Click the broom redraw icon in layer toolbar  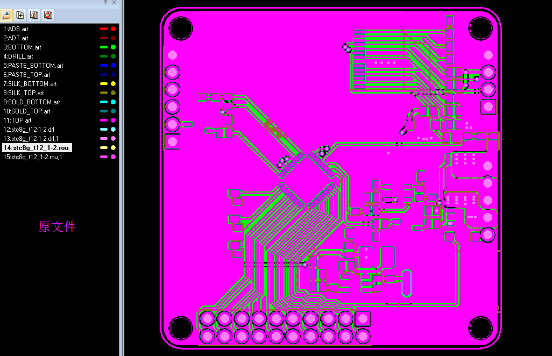click(x=6, y=16)
